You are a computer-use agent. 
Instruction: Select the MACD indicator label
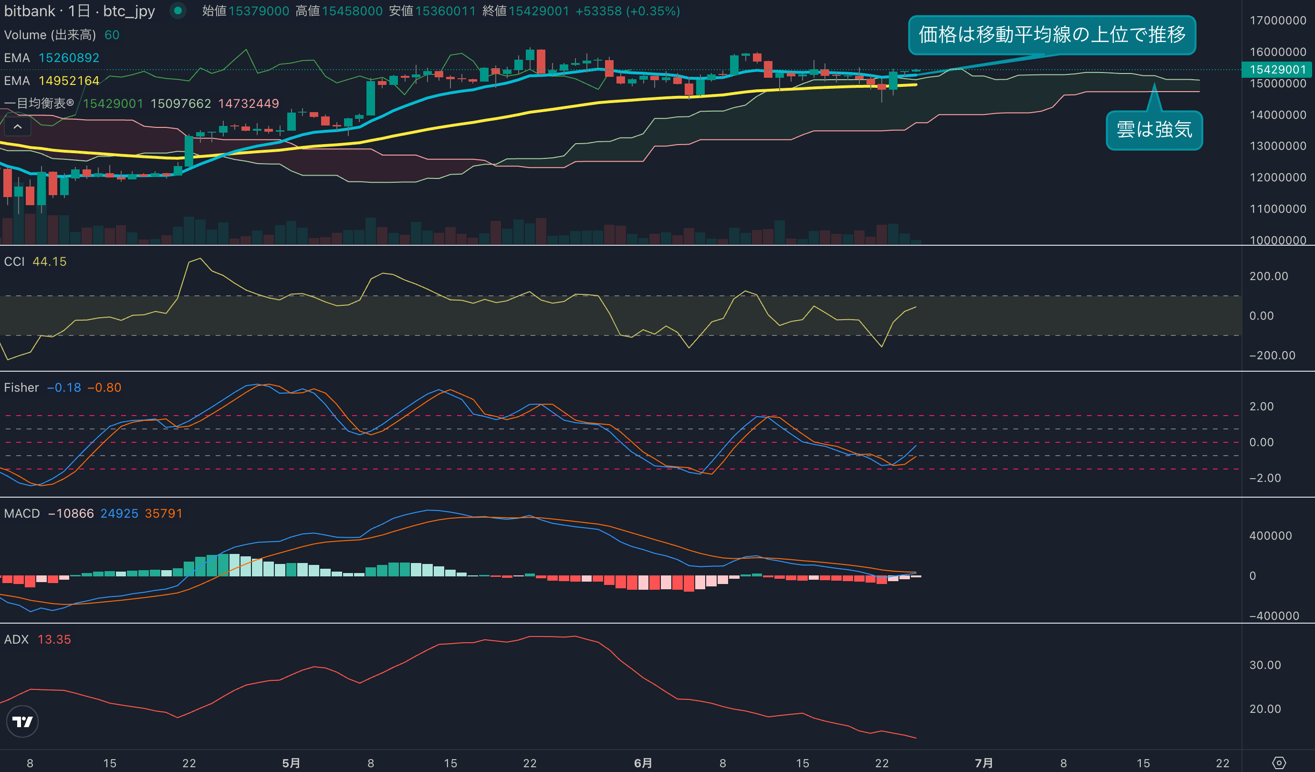22,513
